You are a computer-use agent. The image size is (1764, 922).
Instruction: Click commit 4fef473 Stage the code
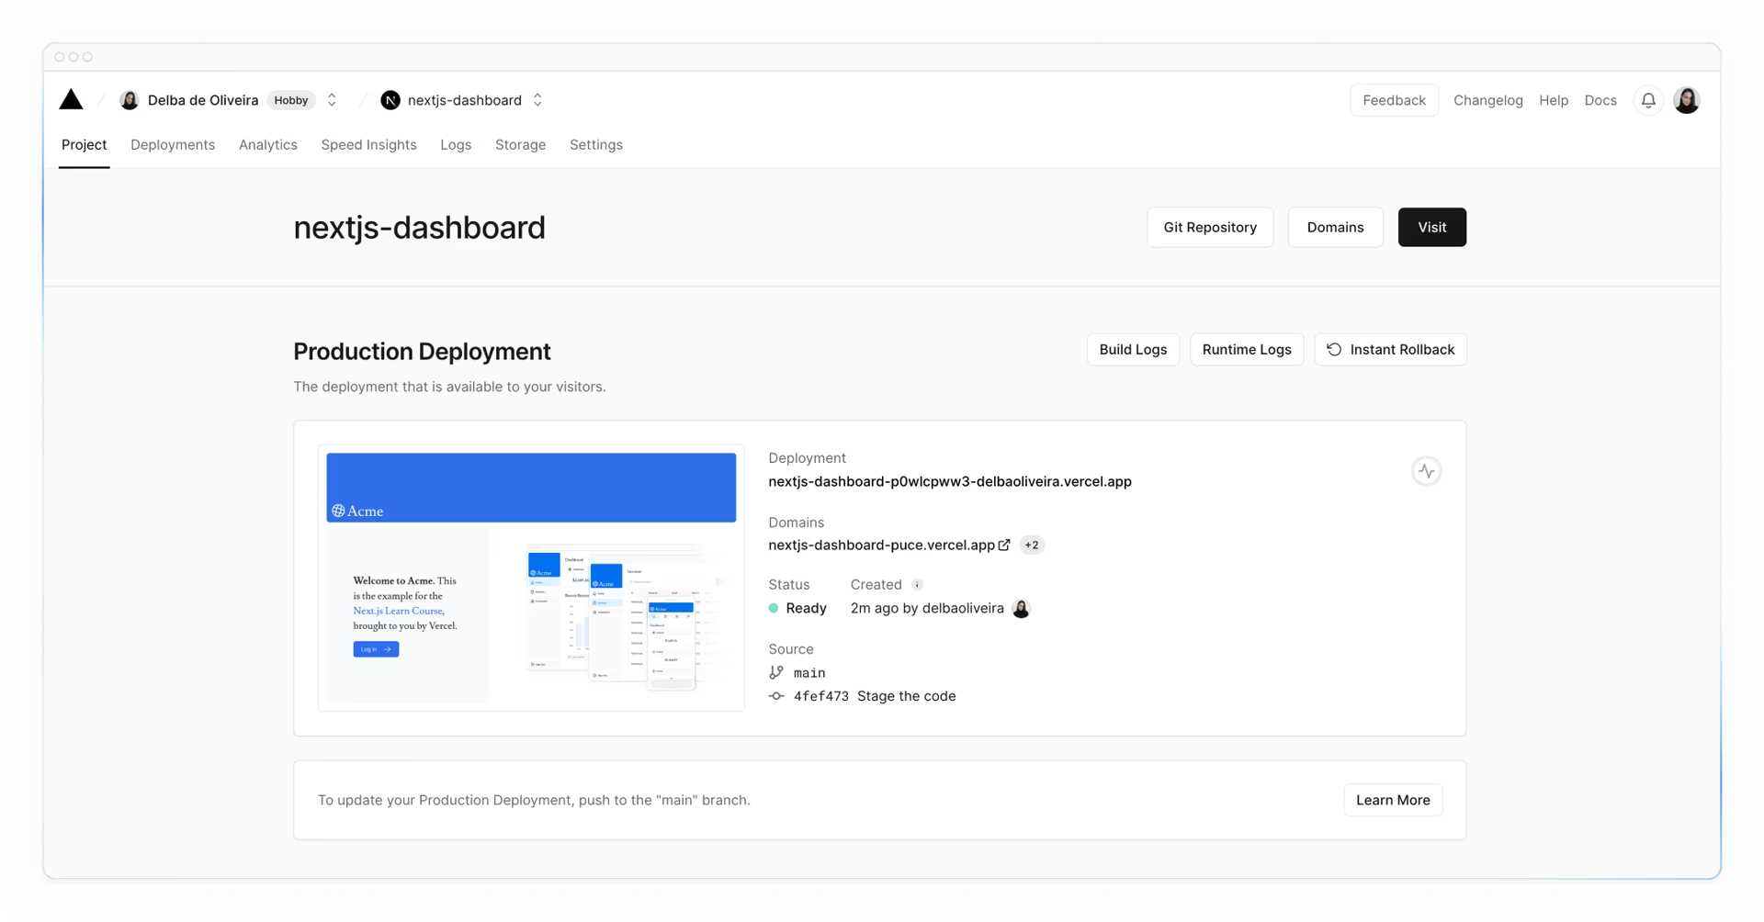pos(874,696)
